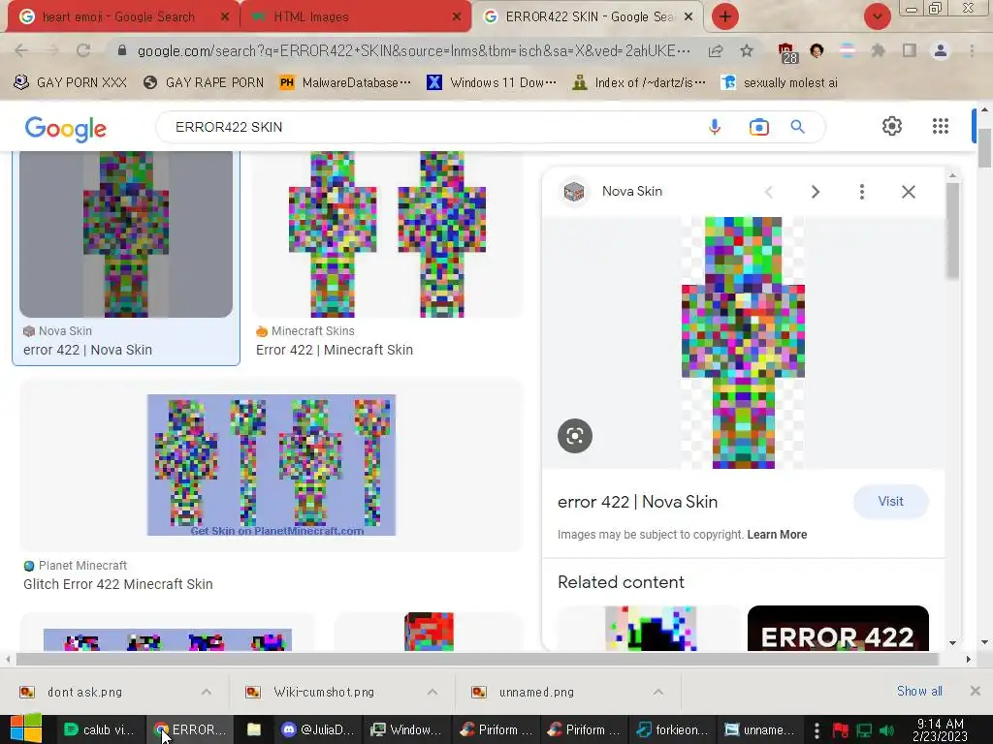This screenshot has width=993, height=744.
Task: Open error 422 Nova Skin result thumbnail
Action: pyautogui.click(x=126, y=234)
